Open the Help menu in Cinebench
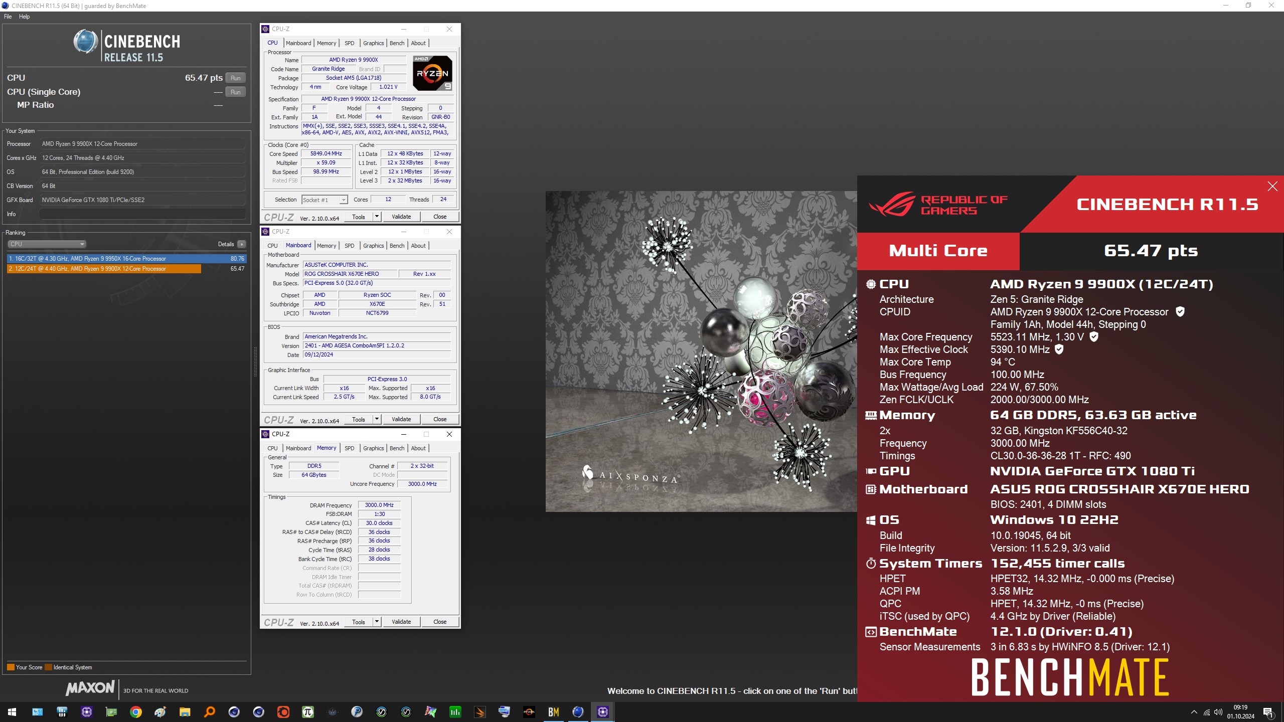This screenshot has height=722, width=1284. click(x=24, y=17)
